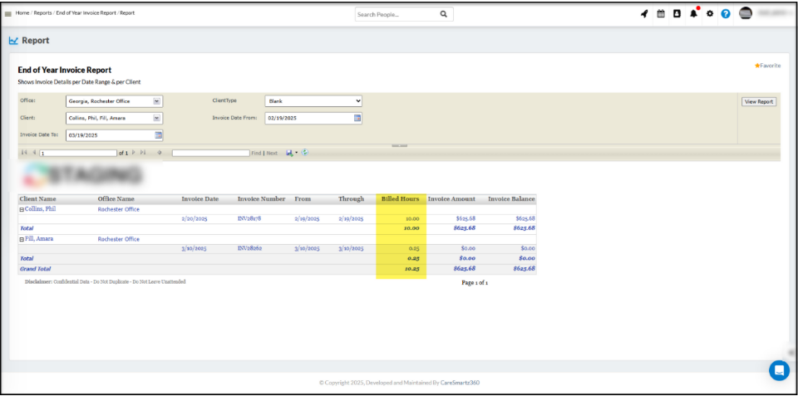Image resolution: width=798 pixels, height=396 pixels.
Task: Expand the ClientType select box
Action: 313,101
